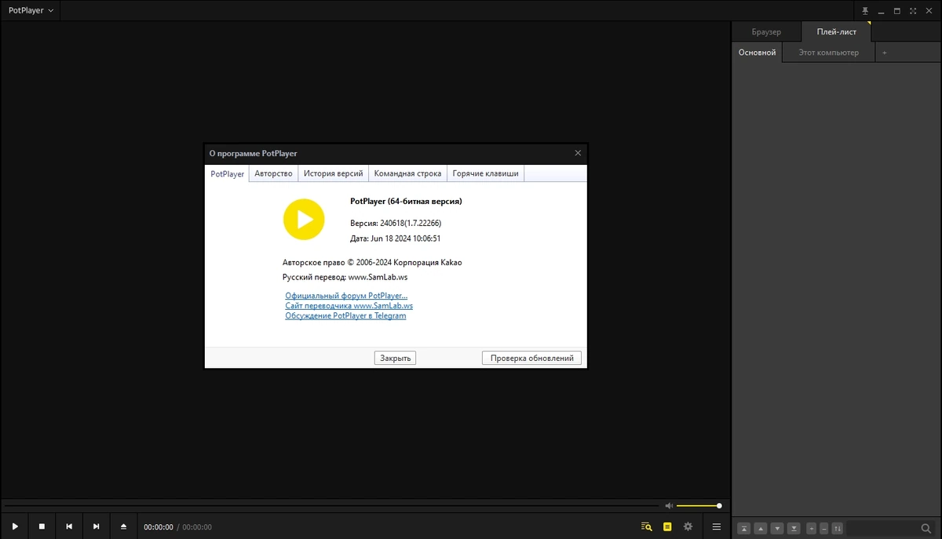Click the current time 00:00:00 display

(158, 527)
